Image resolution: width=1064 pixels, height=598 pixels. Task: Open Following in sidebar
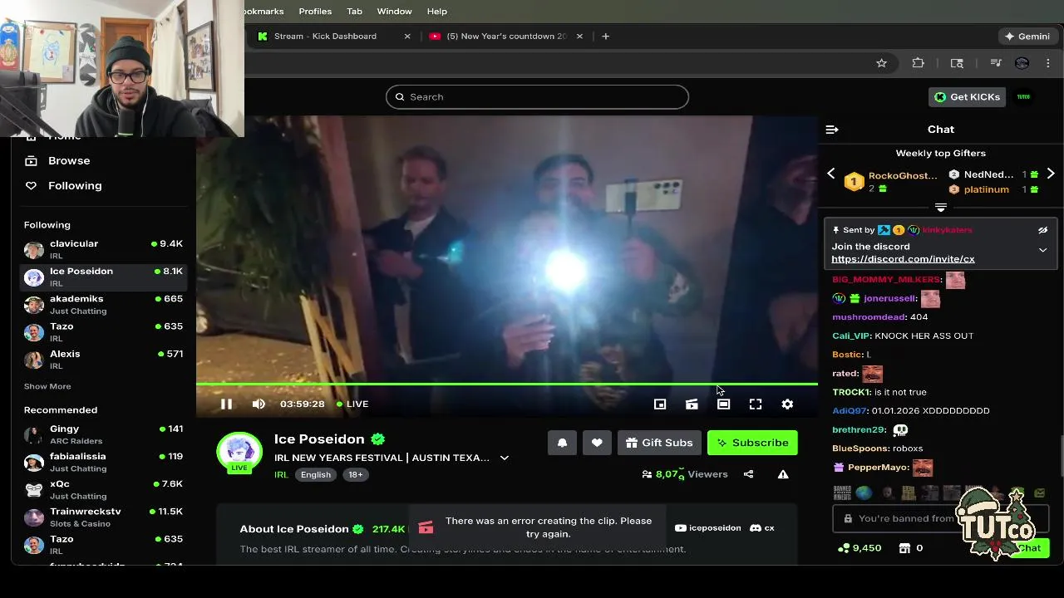(x=75, y=186)
